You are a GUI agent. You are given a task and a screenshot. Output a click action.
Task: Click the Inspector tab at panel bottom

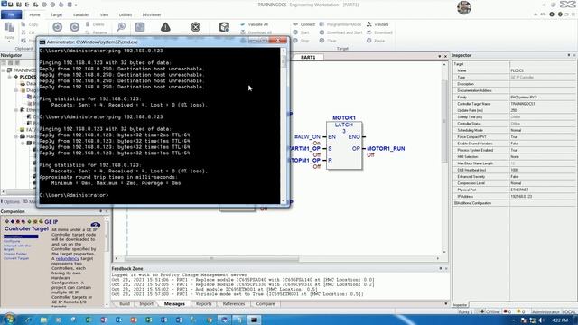(460, 305)
